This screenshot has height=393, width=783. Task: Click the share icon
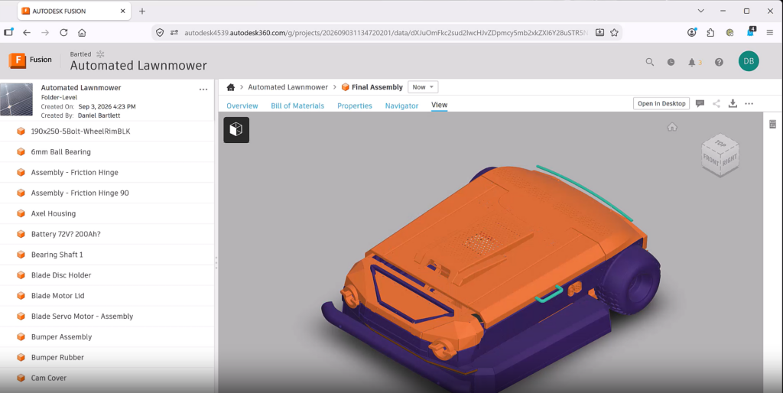(716, 103)
